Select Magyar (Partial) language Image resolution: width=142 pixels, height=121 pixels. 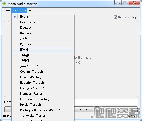tap(43, 94)
